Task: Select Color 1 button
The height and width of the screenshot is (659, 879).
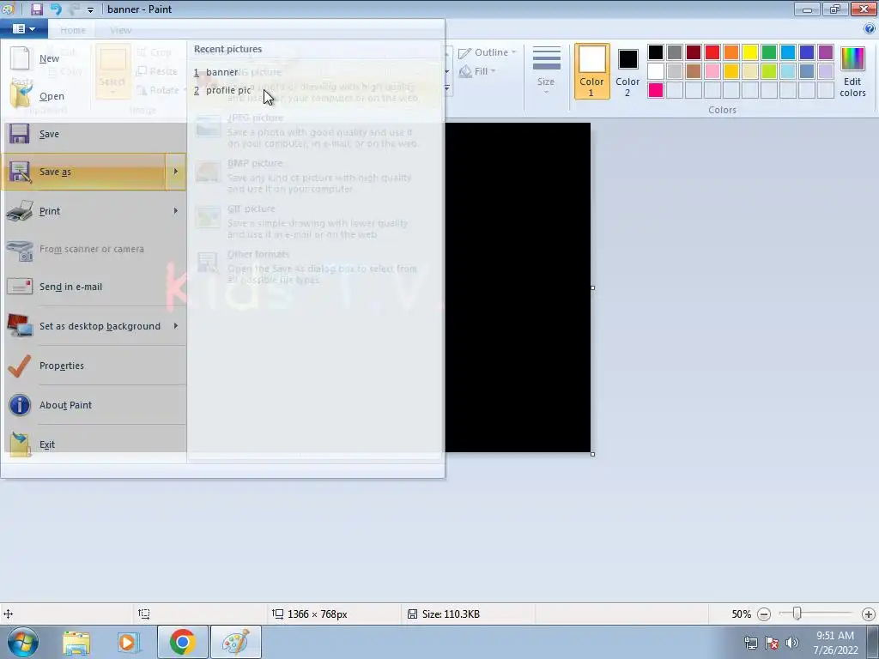Action: [592, 71]
